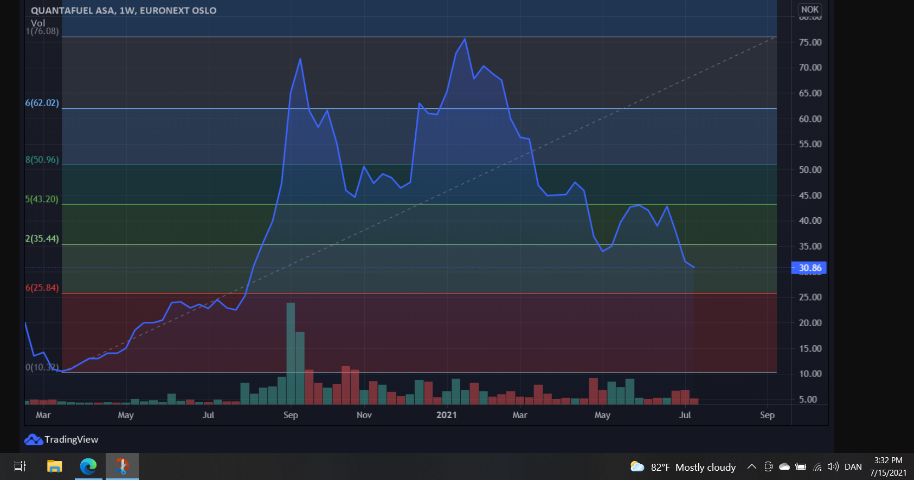Show hidden system tray icons

pos(751,466)
